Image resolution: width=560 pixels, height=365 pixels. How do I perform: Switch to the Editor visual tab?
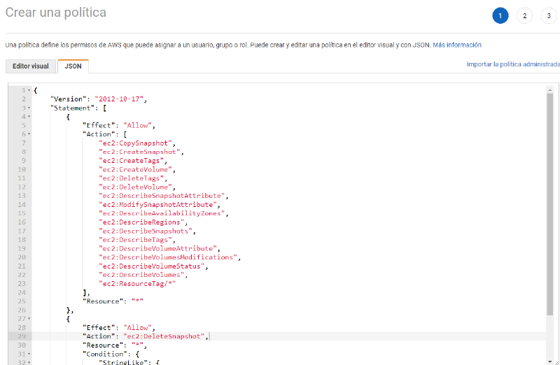click(31, 66)
